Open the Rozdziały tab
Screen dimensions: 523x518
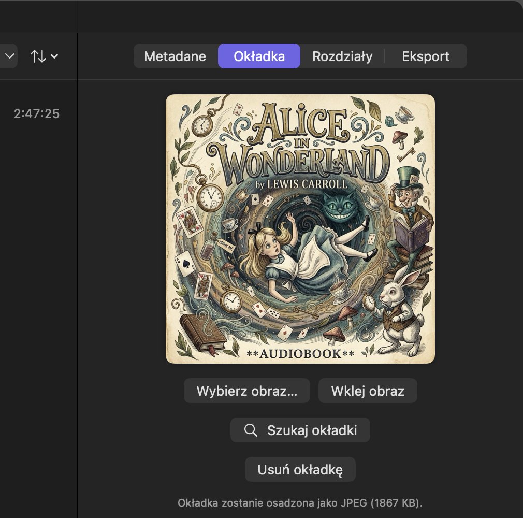343,56
